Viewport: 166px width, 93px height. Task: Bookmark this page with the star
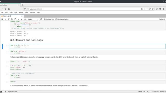click(x=153, y=9)
